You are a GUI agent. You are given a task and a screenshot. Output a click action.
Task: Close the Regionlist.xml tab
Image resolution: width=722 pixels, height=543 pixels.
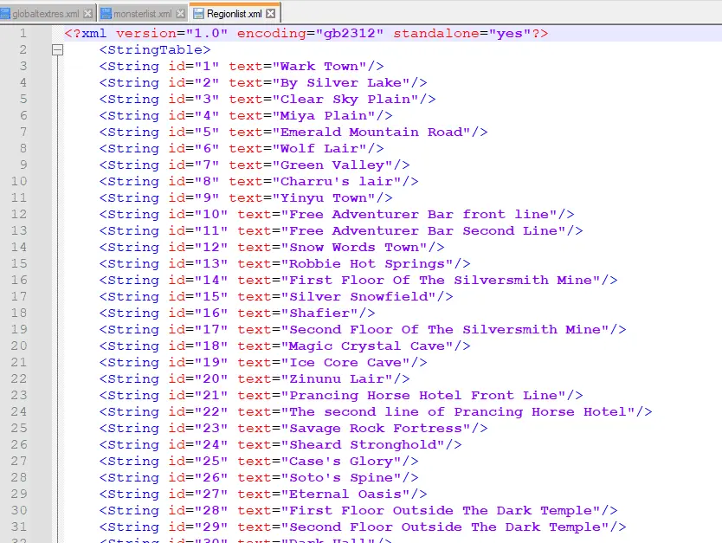tap(271, 14)
